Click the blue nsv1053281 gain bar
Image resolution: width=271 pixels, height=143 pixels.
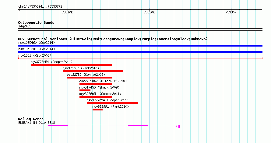click(140, 52)
